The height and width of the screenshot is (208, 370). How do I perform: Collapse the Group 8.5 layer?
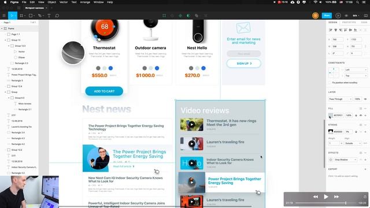9,98
